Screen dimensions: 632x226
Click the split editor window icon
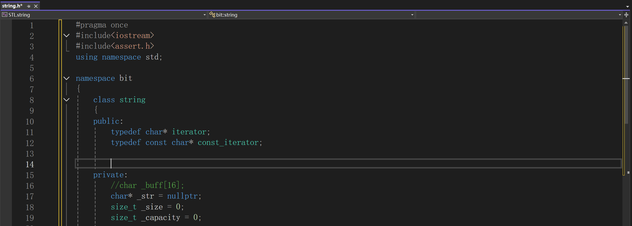(x=626, y=15)
